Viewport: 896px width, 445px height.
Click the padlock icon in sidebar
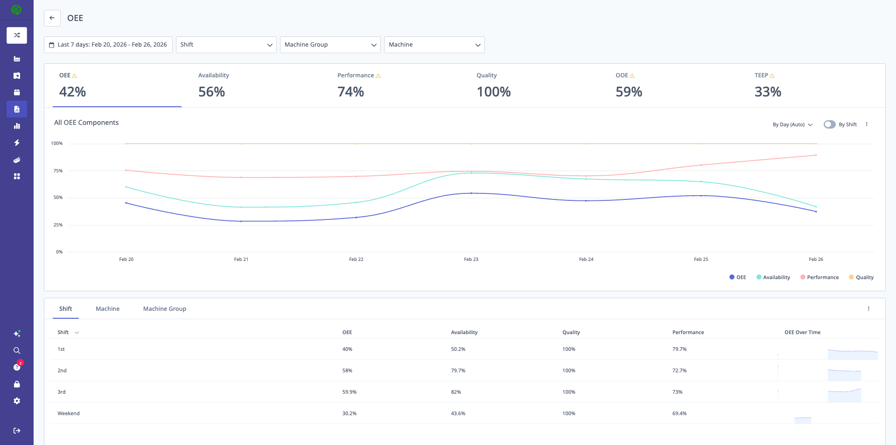pyautogui.click(x=17, y=384)
